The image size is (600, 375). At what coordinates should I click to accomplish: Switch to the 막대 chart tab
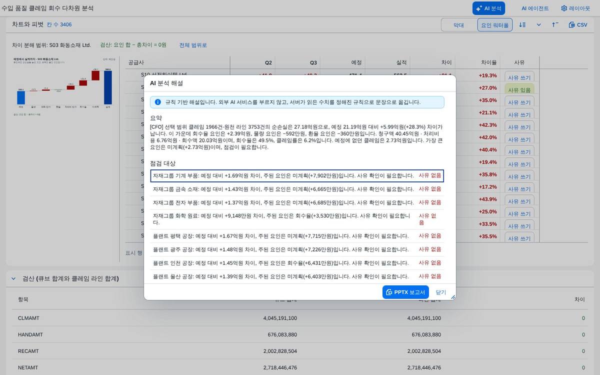pyautogui.click(x=458, y=24)
